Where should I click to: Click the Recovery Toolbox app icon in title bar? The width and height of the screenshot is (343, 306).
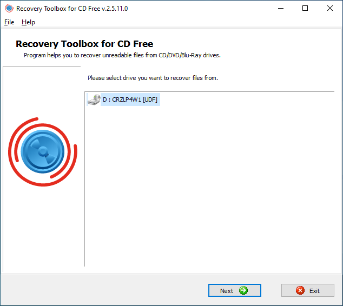click(9, 8)
